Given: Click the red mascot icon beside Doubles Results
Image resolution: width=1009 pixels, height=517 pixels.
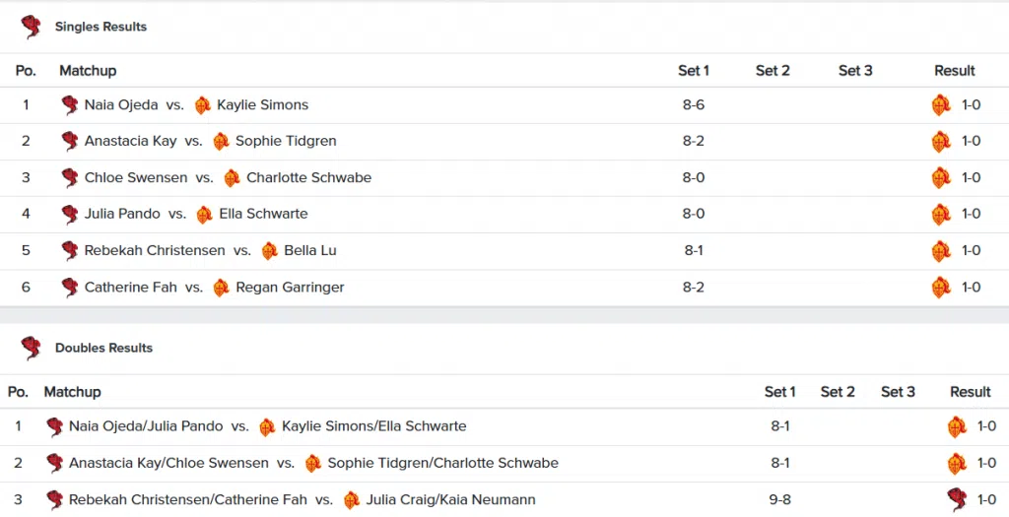Looking at the screenshot, I should (31, 348).
